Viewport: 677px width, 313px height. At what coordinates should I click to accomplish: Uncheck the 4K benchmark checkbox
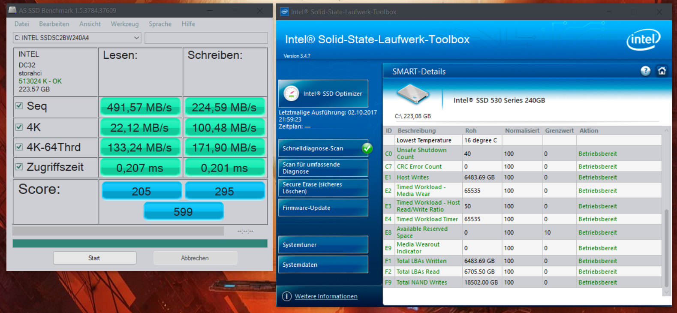point(19,127)
